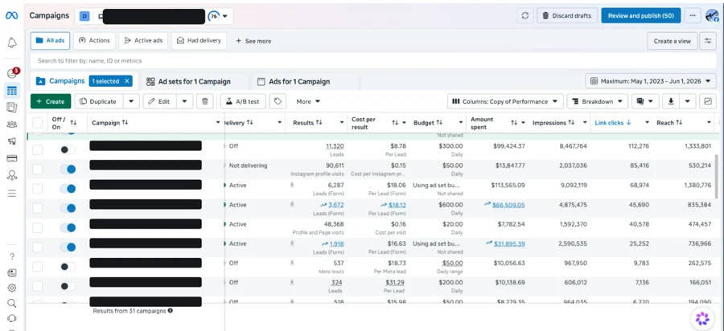Click the search filter input field
This screenshot has width=724, height=331.
pos(373,60)
